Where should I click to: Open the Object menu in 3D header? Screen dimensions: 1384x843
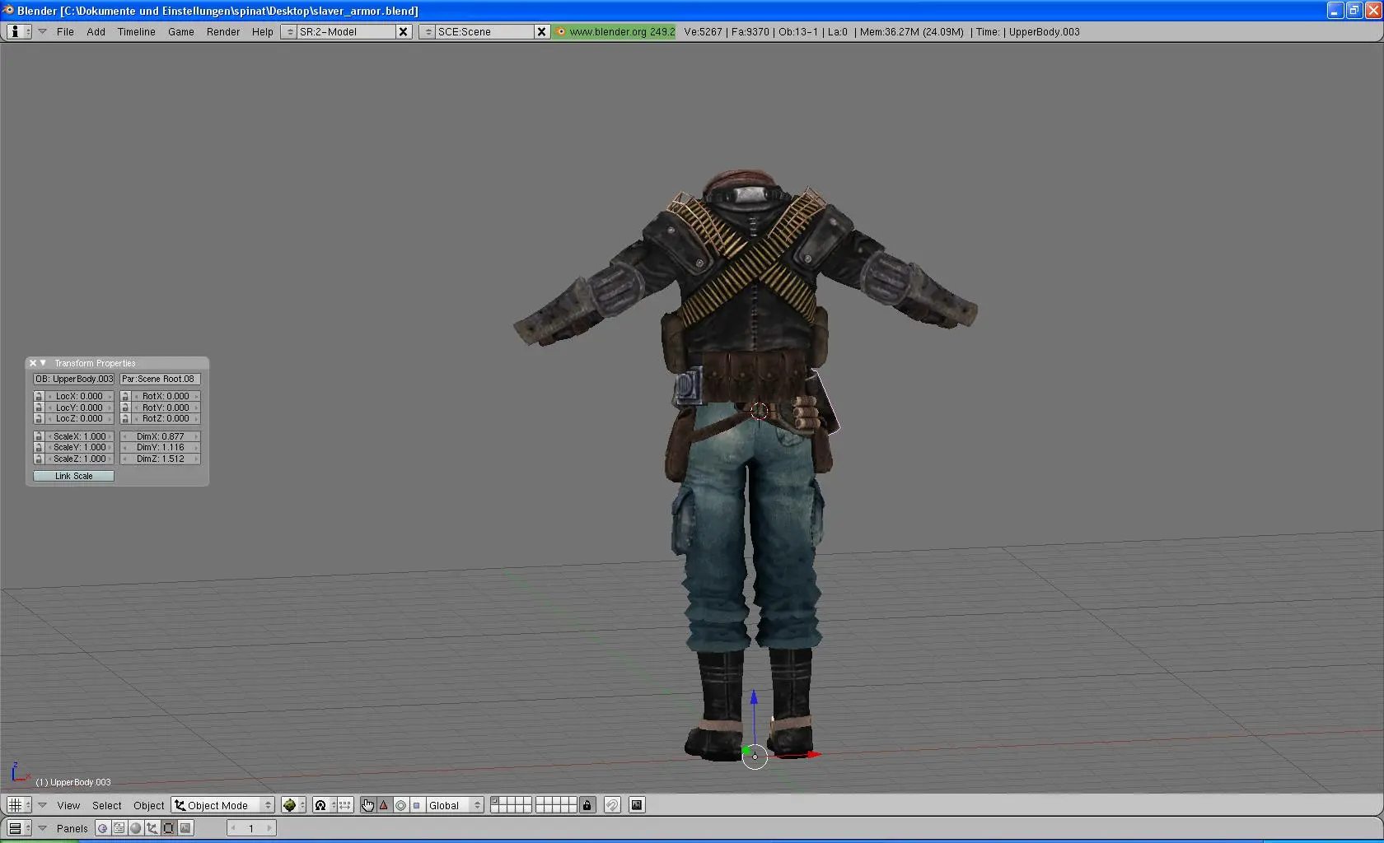point(148,805)
